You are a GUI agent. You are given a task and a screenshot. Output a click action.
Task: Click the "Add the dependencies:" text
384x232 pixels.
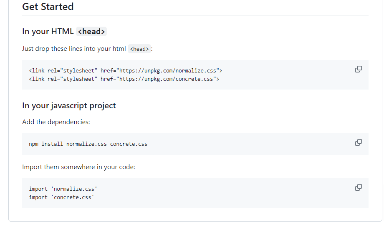(56, 122)
